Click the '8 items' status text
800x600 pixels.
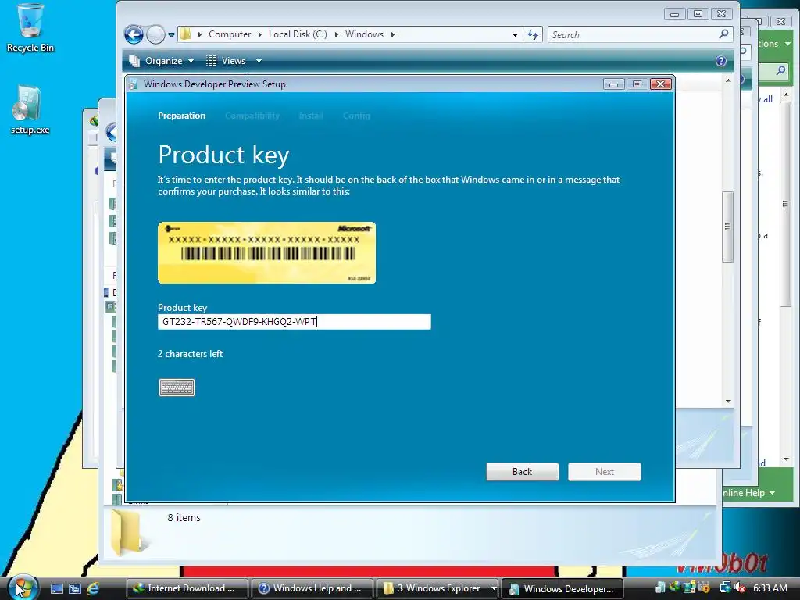coord(184,517)
